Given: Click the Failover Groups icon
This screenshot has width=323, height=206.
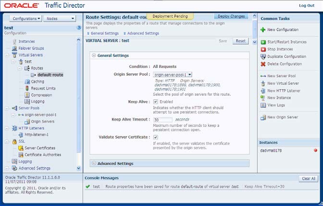Looking at the screenshot, I should pyautogui.click(x=14, y=48).
